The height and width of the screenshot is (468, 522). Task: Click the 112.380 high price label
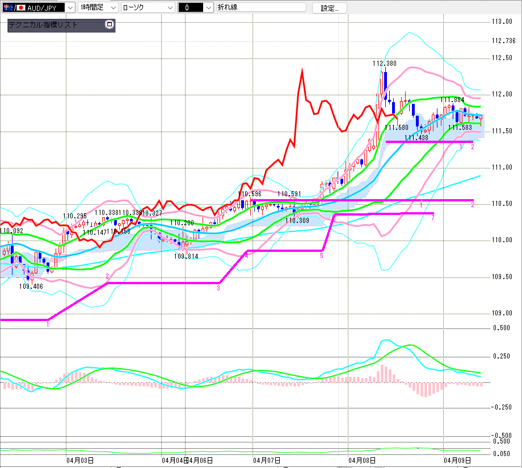click(x=384, y=64)
